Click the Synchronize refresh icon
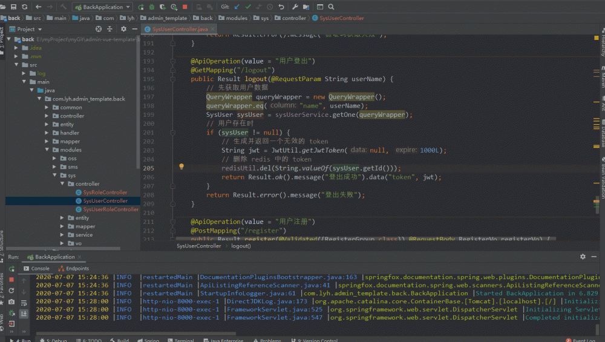Viewport: 605px width, 342px height. click(25, 7)
